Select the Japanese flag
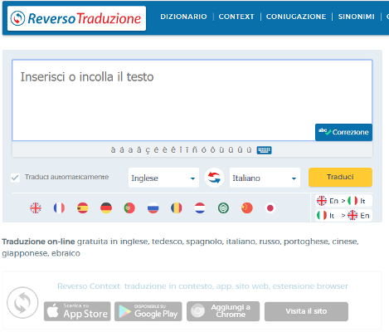The width and height of the screenshot is (389, 332). [x=270, y=207]
